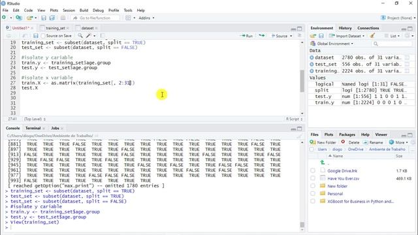Open Find/Replace magnifier in editor toolbar
Viewport: 418px width, 235px height.
[x=80, y=36]
